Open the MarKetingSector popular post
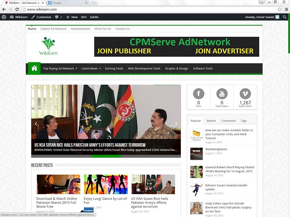Screen dimensions: 290x217 tap(216, 149)
